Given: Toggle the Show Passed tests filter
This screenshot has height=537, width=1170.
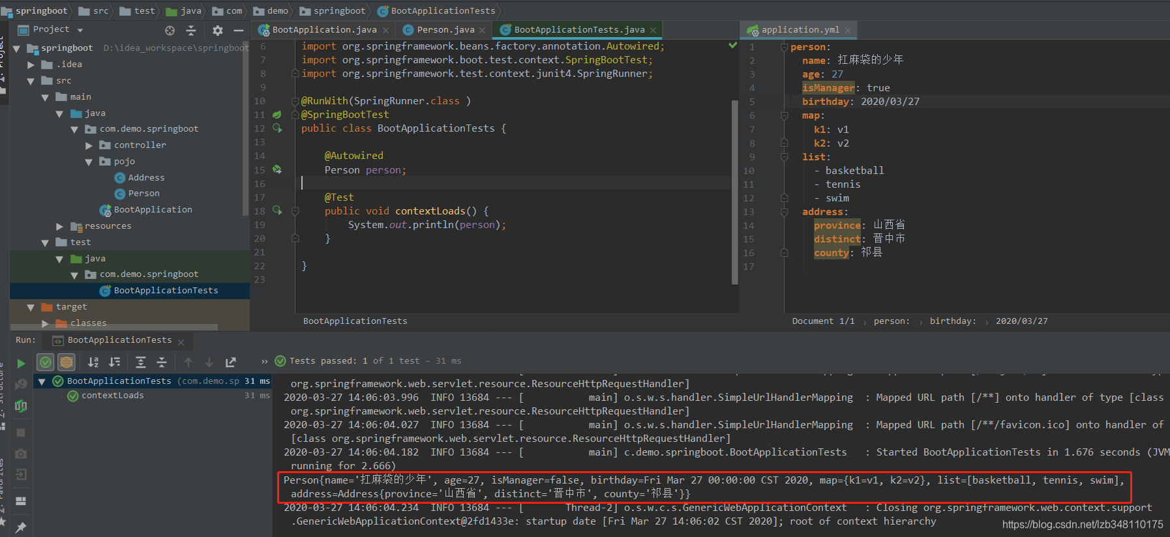Looking at the screenshot, I should pyautogui.click(x=46, y=362).
